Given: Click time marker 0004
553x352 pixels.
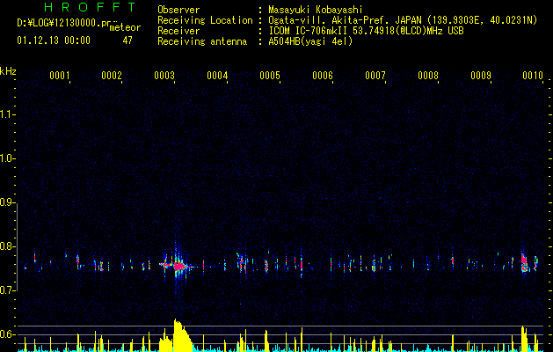Looking at the screenshot, I should 217,76.
